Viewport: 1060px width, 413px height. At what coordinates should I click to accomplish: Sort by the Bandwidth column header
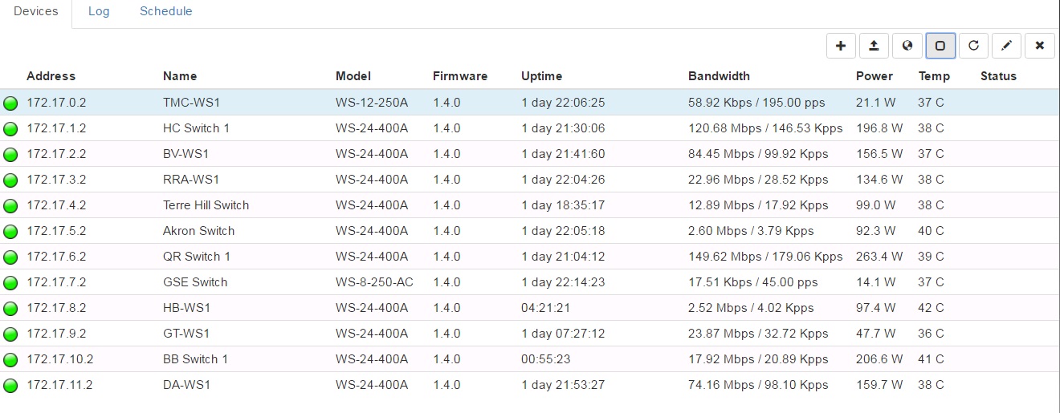[719, 76]
